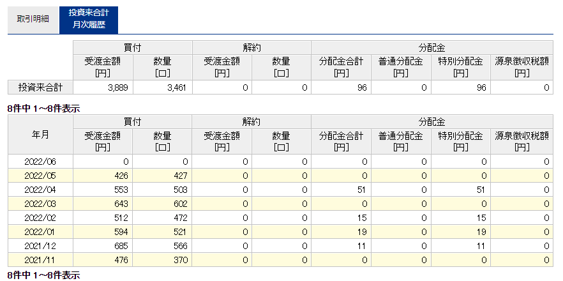The width and height of the screenshot is (563, 281).
Task: Switch to the 取引明細 tab
Action: click(33, 19)
